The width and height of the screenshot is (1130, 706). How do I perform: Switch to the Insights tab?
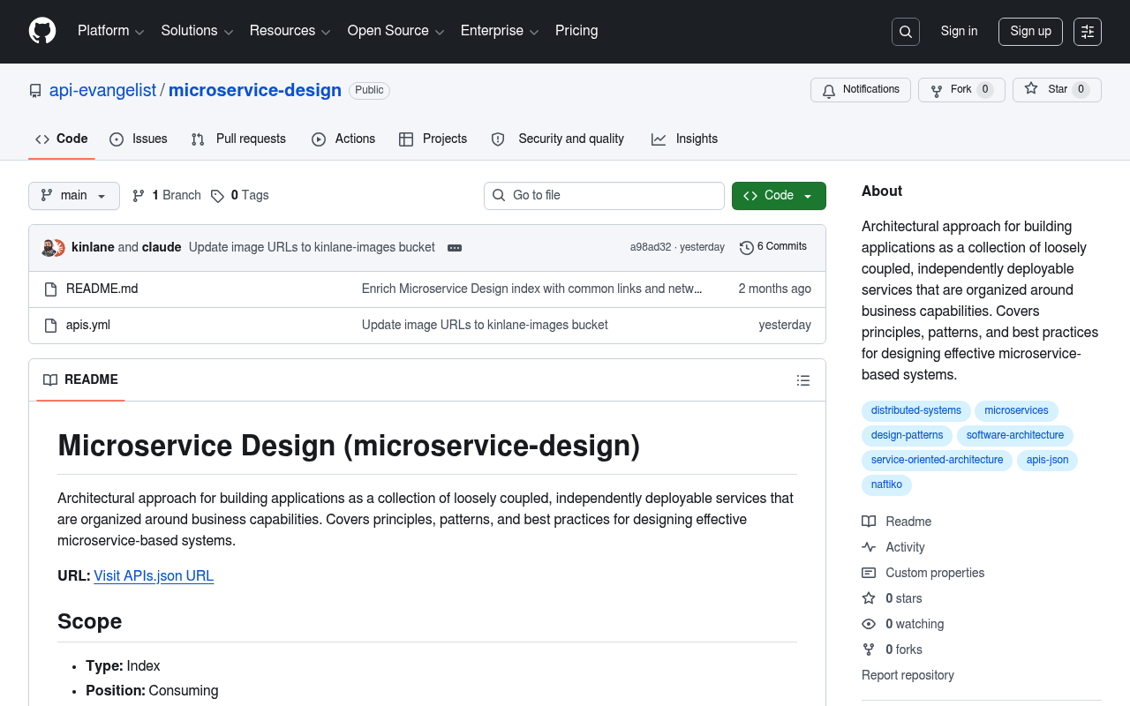click(684, 139)
